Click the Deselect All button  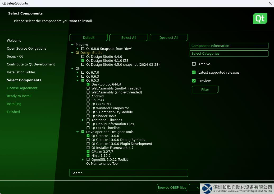coord(169,37)
